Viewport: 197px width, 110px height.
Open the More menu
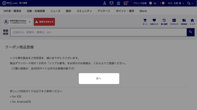click(143, 11)
